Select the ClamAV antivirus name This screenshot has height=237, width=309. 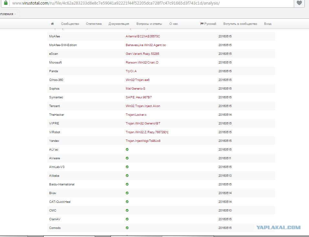pyautogui.click(x=55, y=219)
